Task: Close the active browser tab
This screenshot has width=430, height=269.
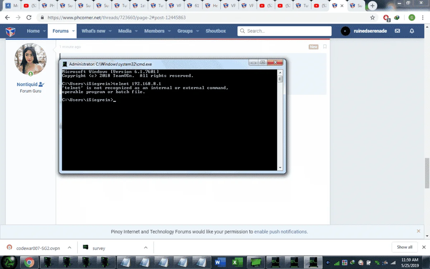Action: click(x=342, y=6)
